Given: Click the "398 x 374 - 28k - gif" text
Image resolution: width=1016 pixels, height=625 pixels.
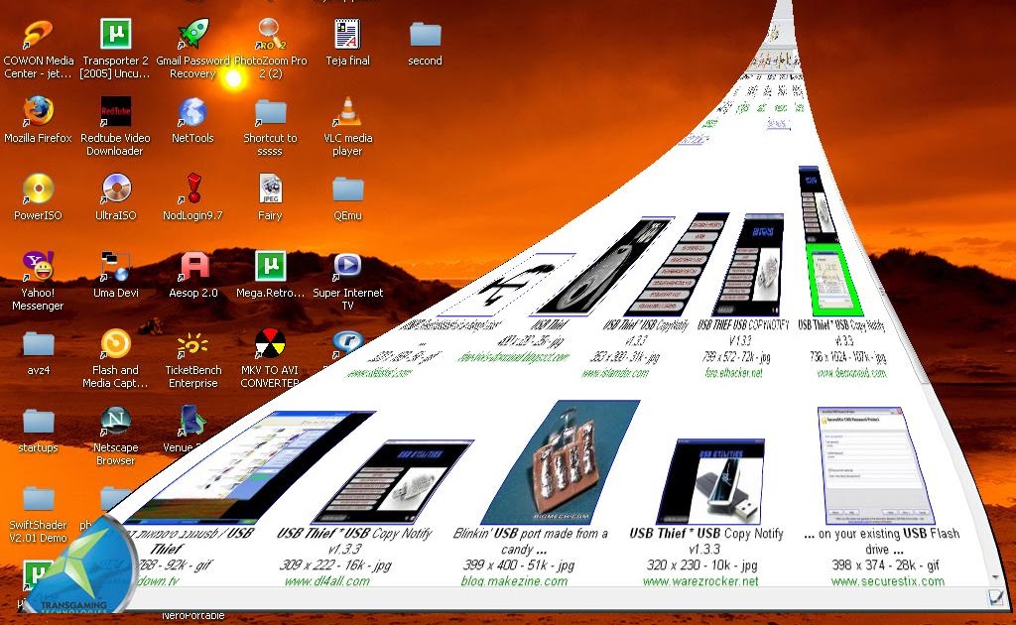Looking at the screenshot, I should pyautogui.click(x=885, y=564).
